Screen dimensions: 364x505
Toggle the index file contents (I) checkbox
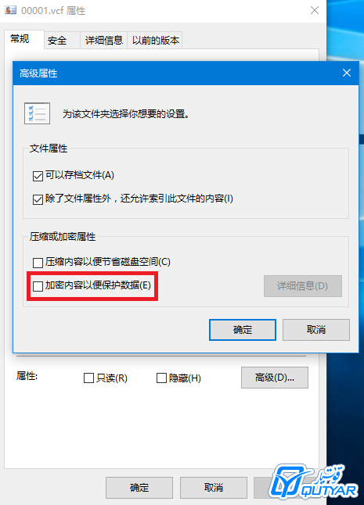(x=38, y=199)
